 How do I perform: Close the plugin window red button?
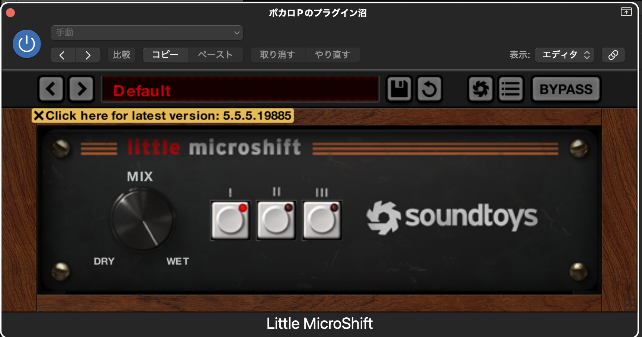(10, 13)
